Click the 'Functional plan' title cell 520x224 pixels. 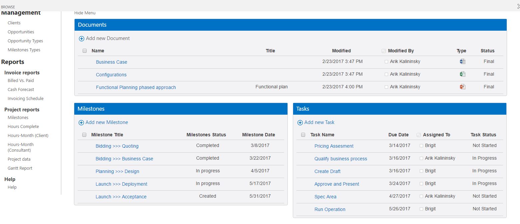271,87
